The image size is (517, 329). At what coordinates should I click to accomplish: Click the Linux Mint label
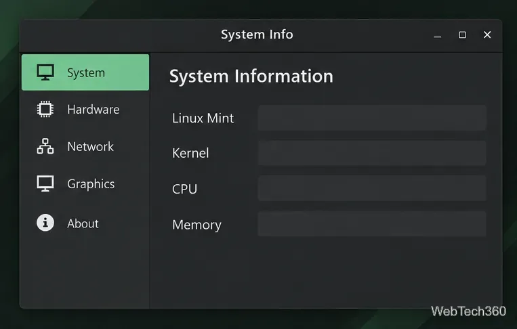point(203,118)
